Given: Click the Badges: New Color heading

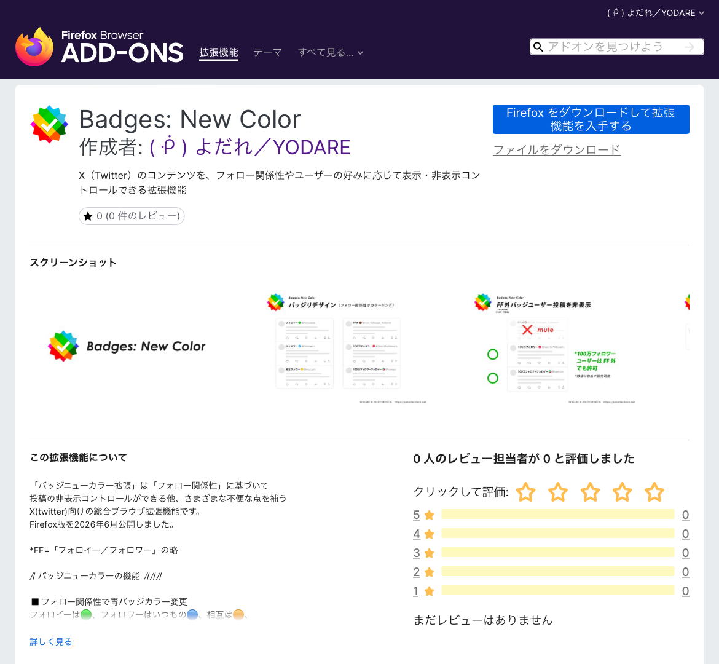Looking at the screenshot, I should pos(190,119).
